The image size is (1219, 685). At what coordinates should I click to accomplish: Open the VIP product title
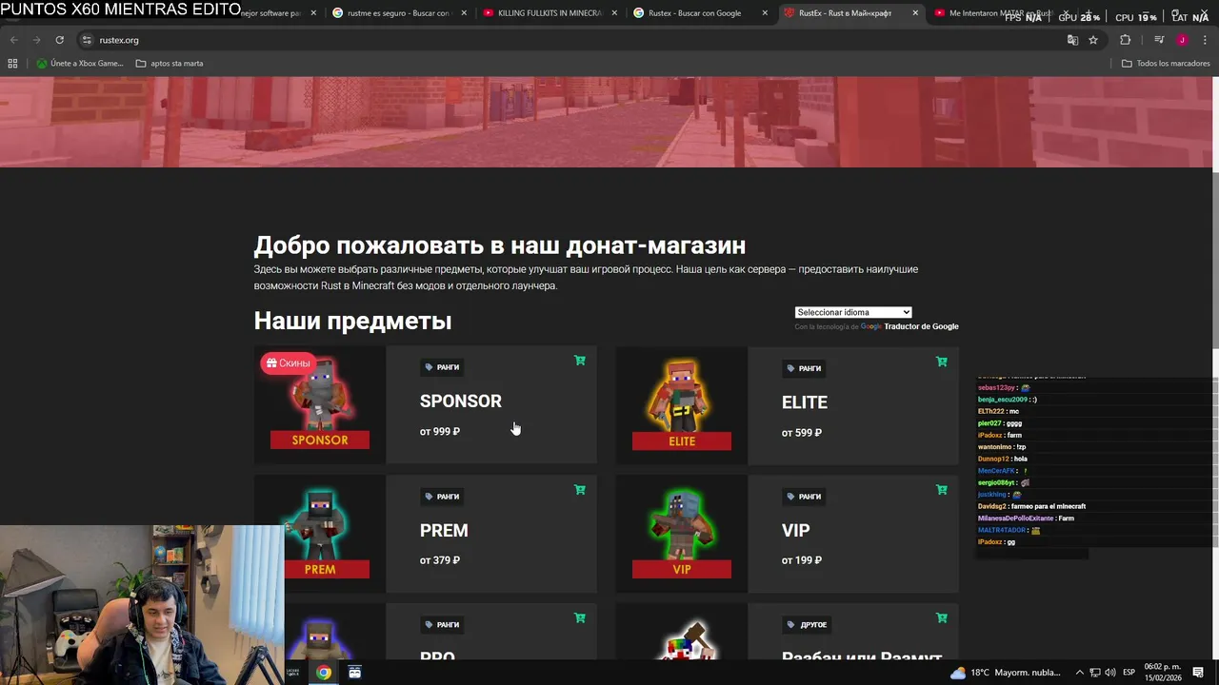(796, 531)
